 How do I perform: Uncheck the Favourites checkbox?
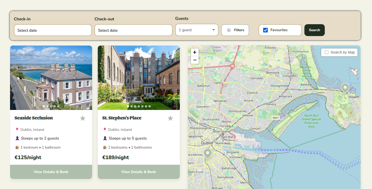tap(265, 30)
